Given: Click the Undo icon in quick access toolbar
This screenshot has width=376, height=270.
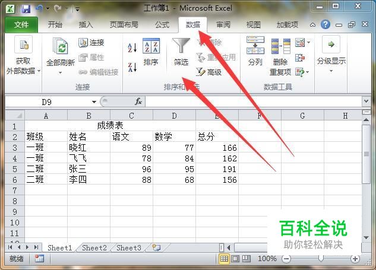Looking at the screenshot, I should coord(39,9).
